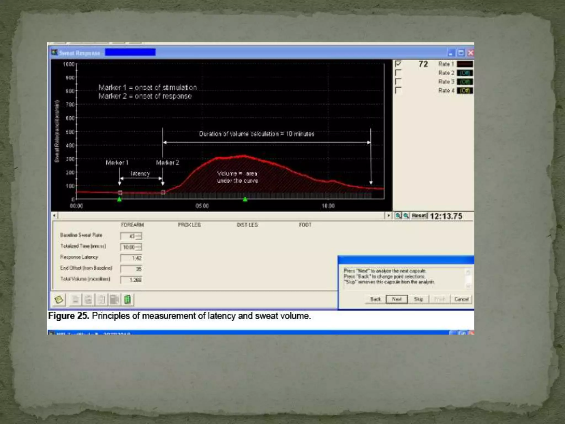565x424 pixels.
Task: Click the Marker 2 square on the curve
Action: tap(163, 192)
